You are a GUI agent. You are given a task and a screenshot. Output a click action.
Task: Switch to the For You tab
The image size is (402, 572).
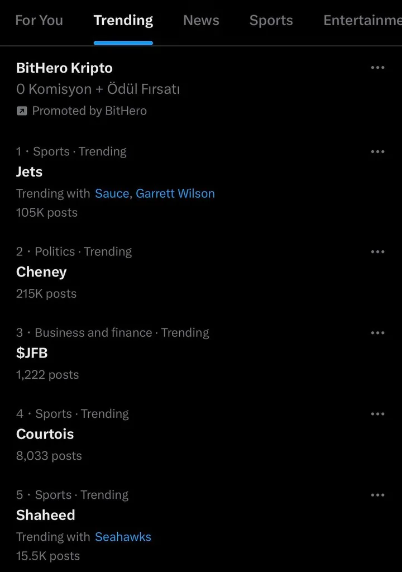pyautogui.click(x=39, y=21)
